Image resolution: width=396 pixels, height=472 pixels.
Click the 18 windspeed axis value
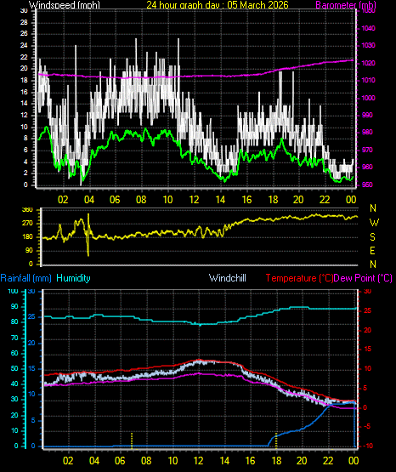24,81
